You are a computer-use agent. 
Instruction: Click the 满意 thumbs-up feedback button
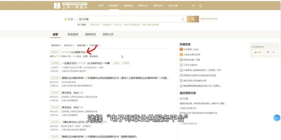258,52
